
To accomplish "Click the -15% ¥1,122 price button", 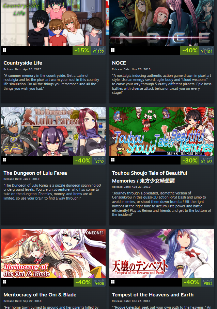I will pos(89,50).
